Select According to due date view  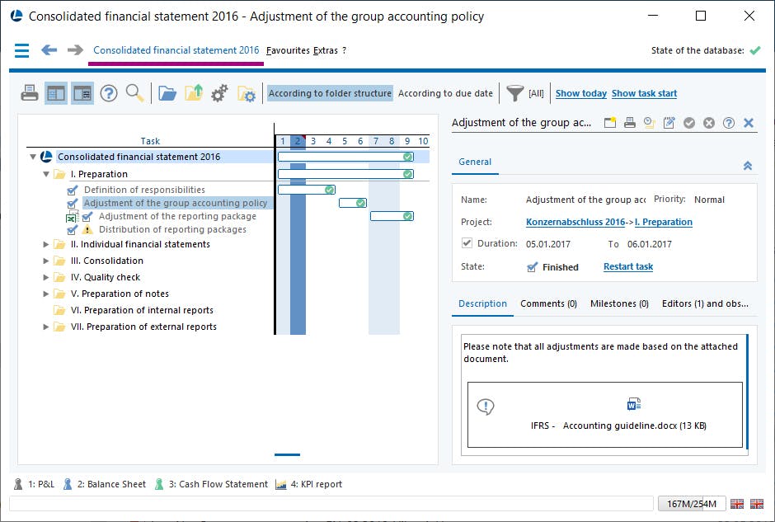(445, 93)
